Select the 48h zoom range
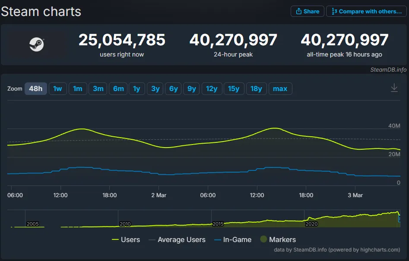The height and width of the screenshot is (261, 409). 36,88
